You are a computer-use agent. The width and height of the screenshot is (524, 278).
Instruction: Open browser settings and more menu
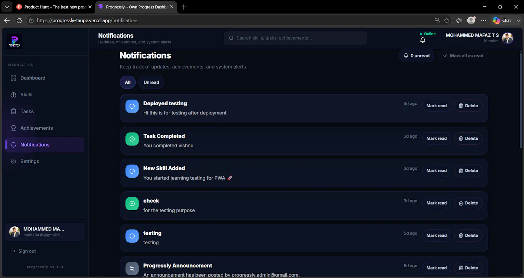[483, 20]
